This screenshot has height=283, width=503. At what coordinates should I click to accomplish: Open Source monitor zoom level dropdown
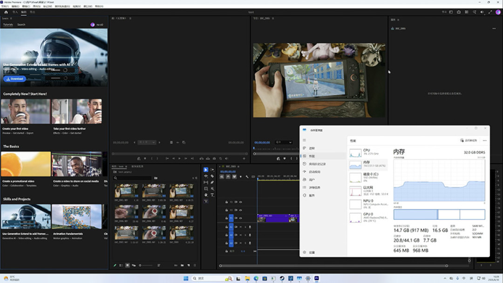point(147,142)
